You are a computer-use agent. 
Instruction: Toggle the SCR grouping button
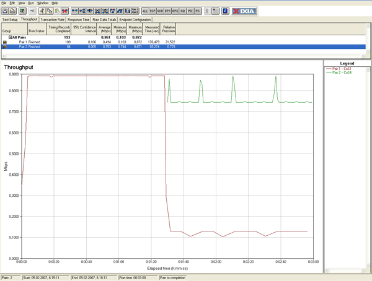point(160,11)
